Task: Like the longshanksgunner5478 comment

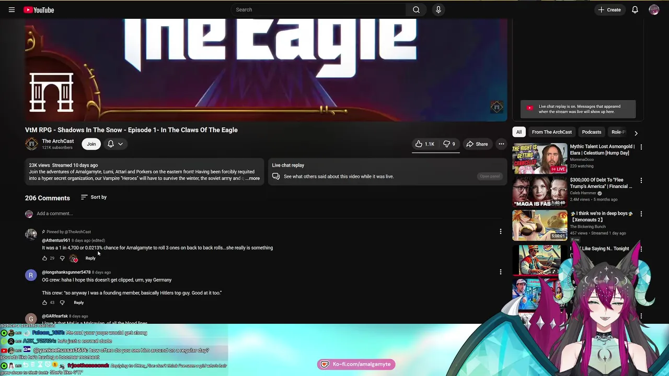Action: (44, 302)
